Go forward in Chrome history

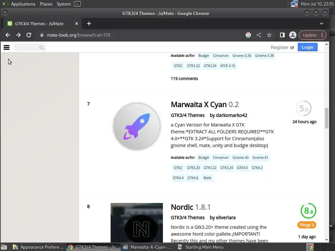tap(18, 35)
